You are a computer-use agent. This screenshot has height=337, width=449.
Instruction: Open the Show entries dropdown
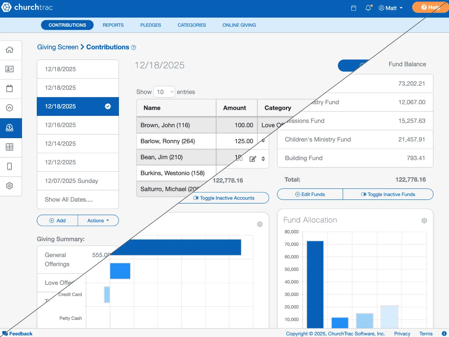click(x=164, y=92)
